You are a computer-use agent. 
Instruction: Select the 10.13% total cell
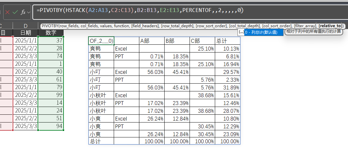[228, 48]
